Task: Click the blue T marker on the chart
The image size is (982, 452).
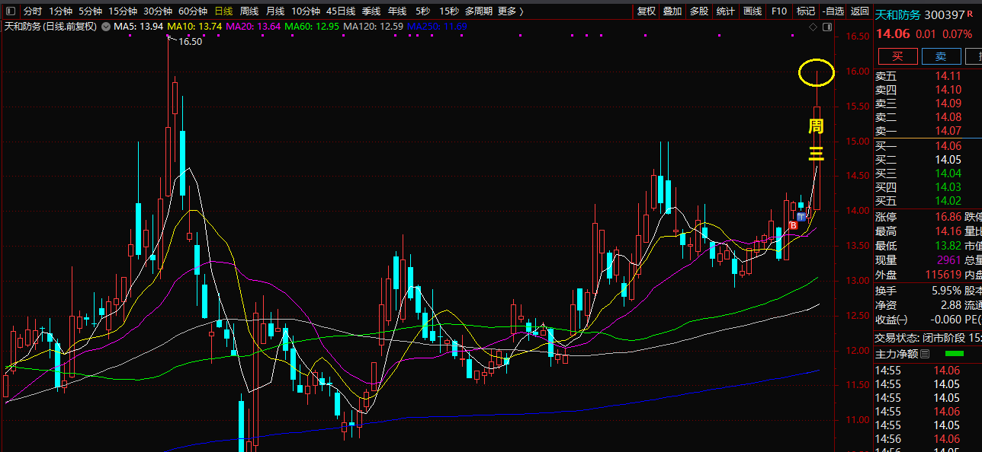Action: 802,217
